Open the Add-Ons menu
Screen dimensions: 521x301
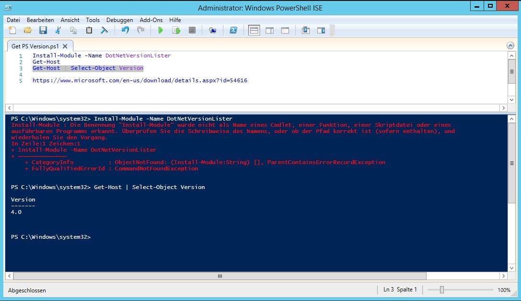(x=151, y=20)
